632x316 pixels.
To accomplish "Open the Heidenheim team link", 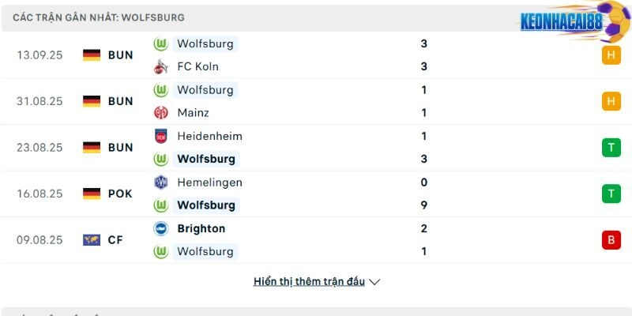I will tap(209, 136).
